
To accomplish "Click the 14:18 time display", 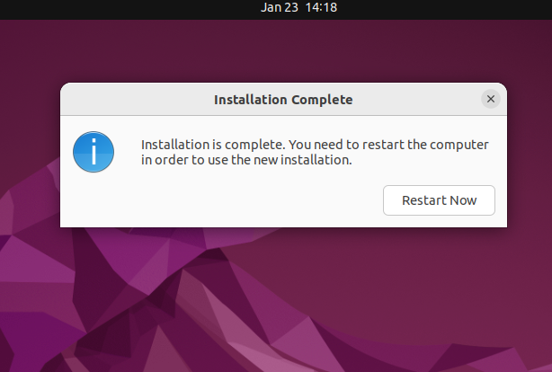I will [321, 7].
